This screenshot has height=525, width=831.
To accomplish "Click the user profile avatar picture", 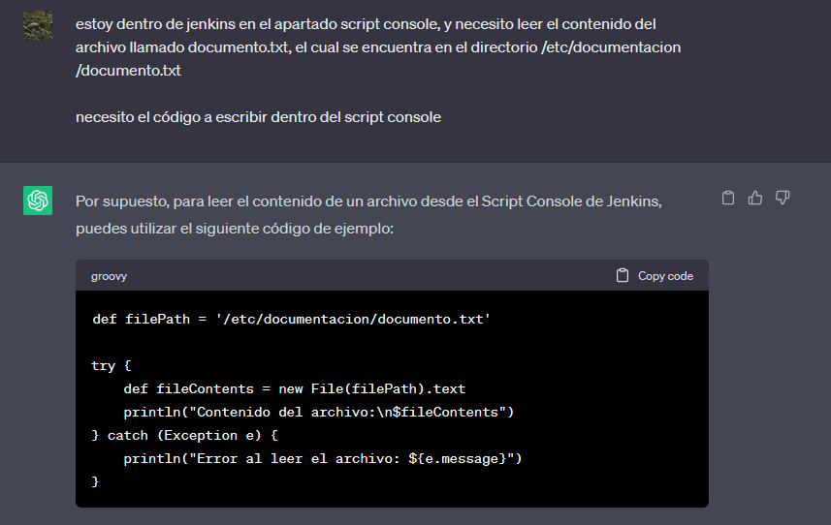I will pos(38,25).
